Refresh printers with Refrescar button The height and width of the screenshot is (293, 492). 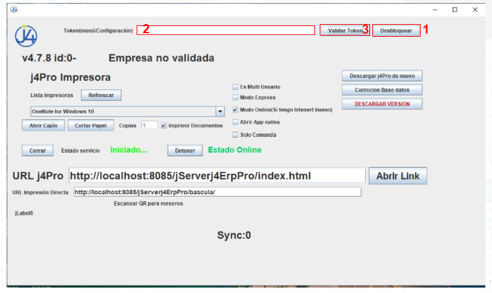(x=101, y=95)
